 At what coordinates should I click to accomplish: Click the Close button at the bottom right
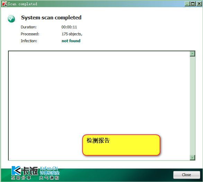pos(187,175)
